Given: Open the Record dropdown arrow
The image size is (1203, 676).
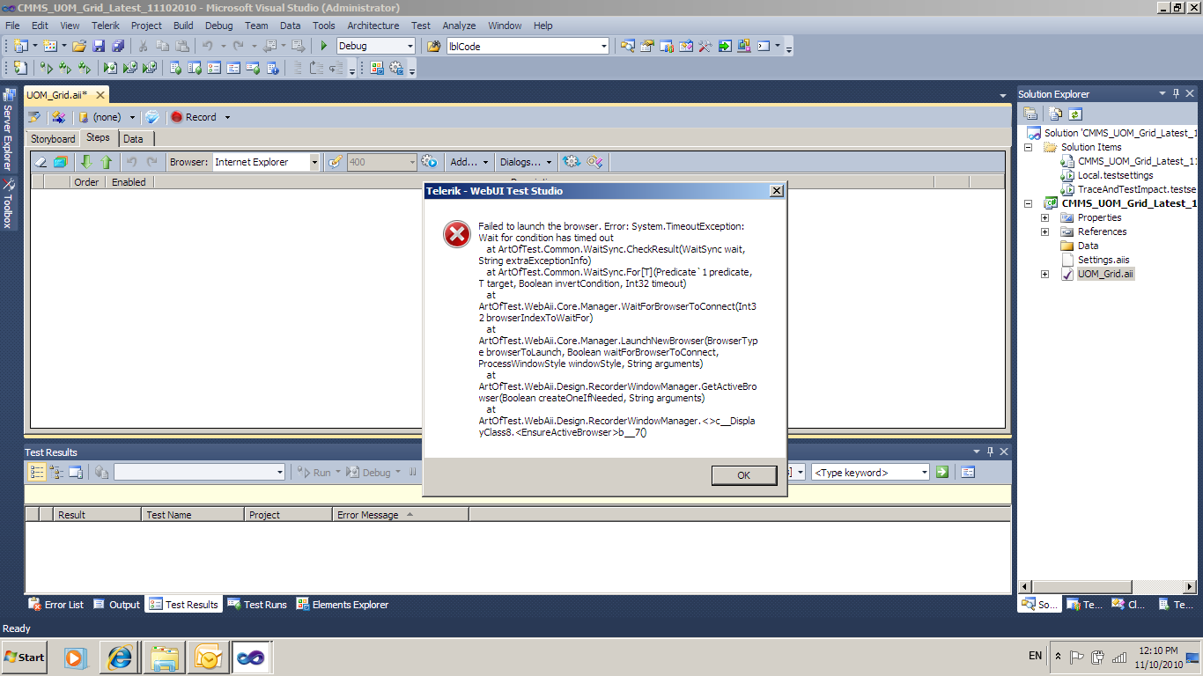Looking at the screenshot, I should [x=227, y=117].
